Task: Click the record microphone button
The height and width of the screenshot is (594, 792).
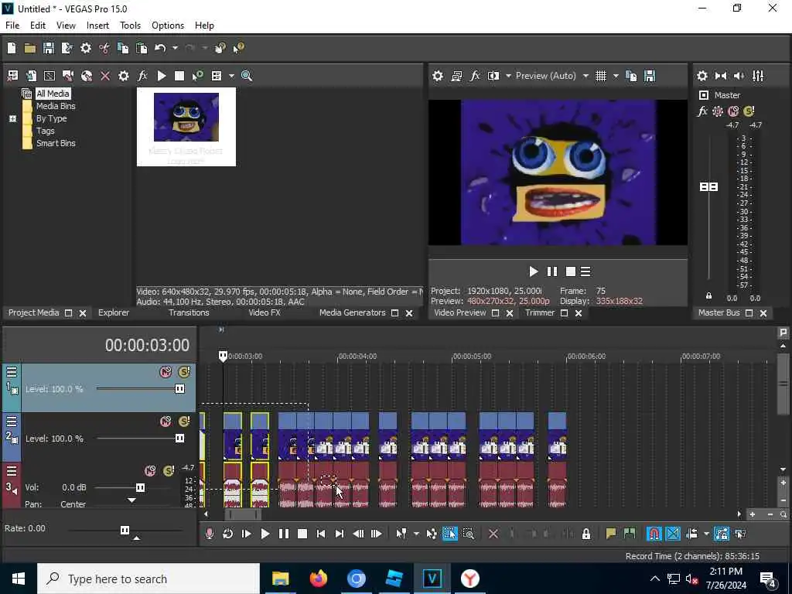Action: pyautogui.click(x=209, y=534)
